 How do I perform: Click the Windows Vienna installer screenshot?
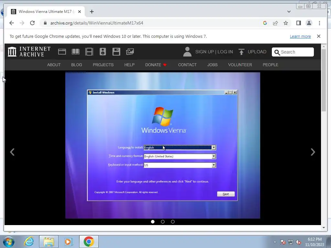point(163,145)
